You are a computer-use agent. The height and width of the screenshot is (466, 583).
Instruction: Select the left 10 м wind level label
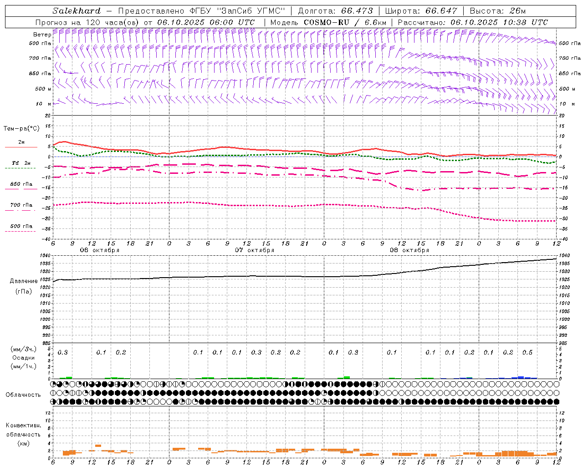tap(43, 104)
